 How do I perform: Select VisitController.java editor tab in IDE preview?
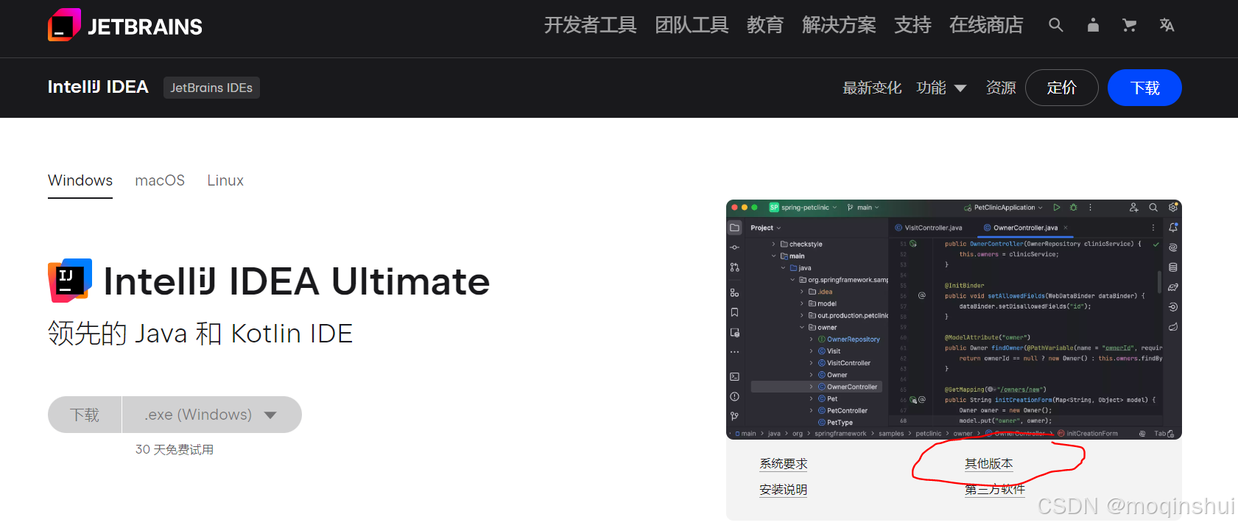[x=929, y=228]
